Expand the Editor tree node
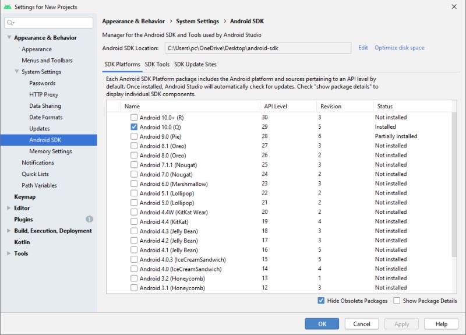This screenshot has height=335, width=466. coord(9,208)
